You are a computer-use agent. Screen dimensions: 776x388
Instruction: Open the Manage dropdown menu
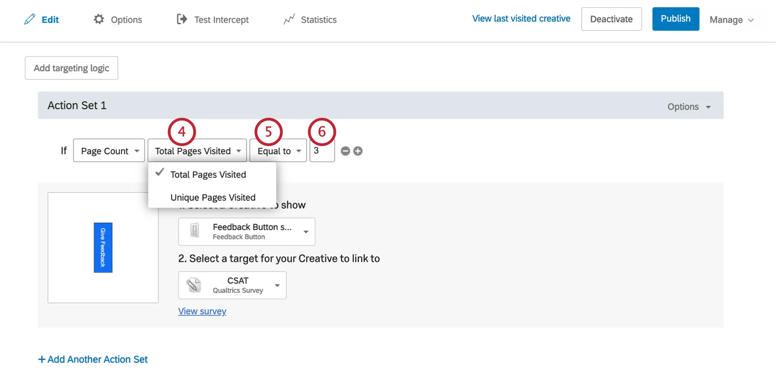click(x=731, y=20)
